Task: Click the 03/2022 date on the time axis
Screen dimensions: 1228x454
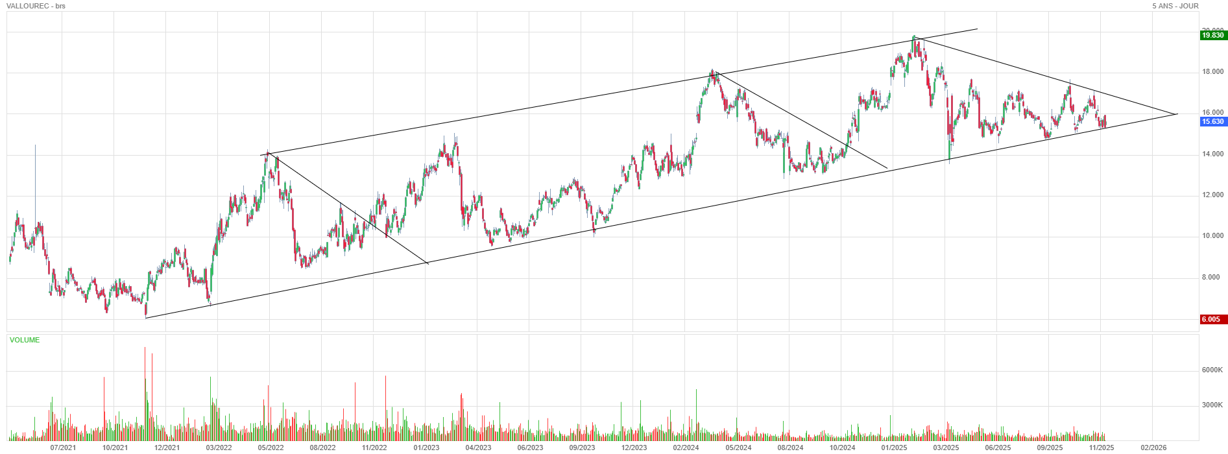Action: click(x=219, y=448)
